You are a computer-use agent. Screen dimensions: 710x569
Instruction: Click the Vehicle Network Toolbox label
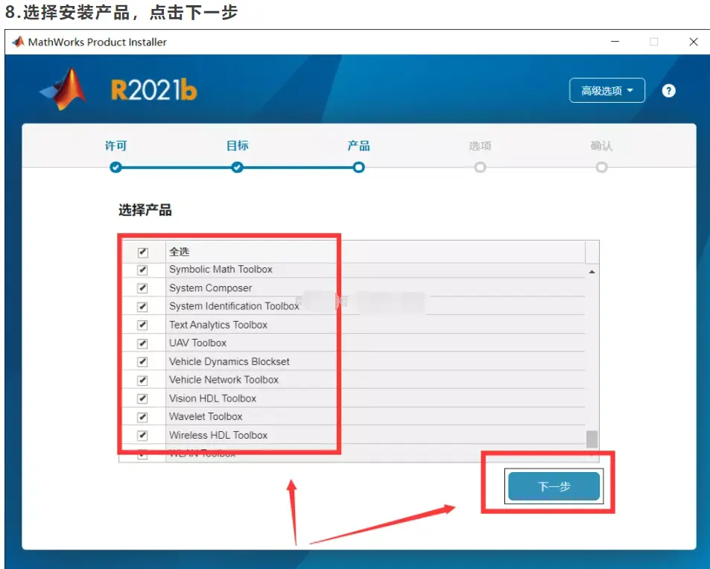[x=224, y=380]
